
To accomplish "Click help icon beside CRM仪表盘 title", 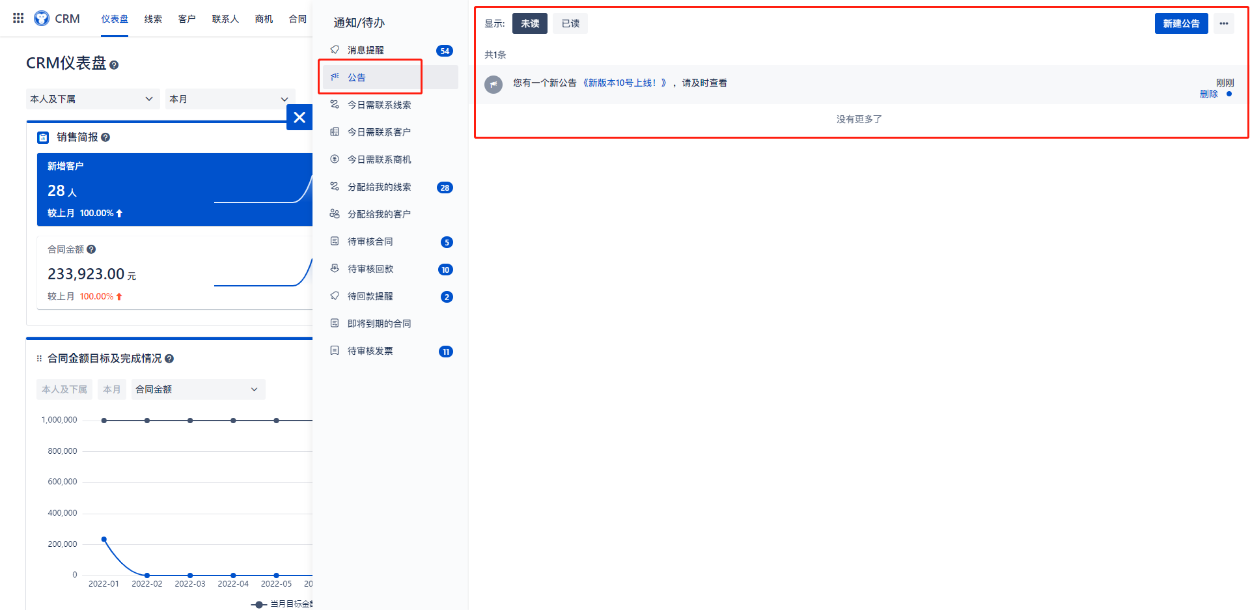I will (x=114, y=65).
